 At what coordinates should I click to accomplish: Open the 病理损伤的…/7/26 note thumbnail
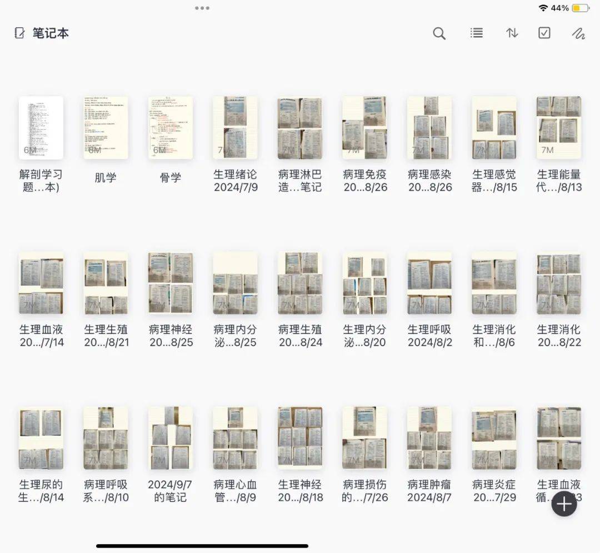pyautogui.click(x=364, y=438)
